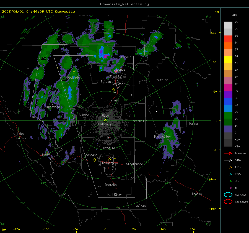The width and height of the screenshot is (249, 233).
Task: Click the 33 dBZ blue color swatch
Action: (x=228, y=101)
